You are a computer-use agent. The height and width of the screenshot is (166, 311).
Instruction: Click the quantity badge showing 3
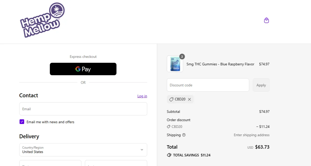pos(182,57)
